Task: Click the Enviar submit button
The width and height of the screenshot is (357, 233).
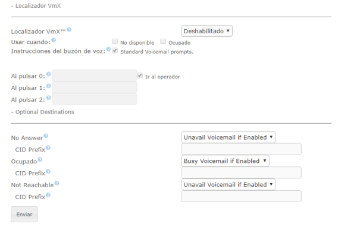Action: (24, 215)
